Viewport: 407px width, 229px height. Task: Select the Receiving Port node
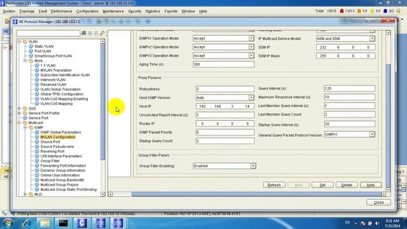tap(52, 151)
